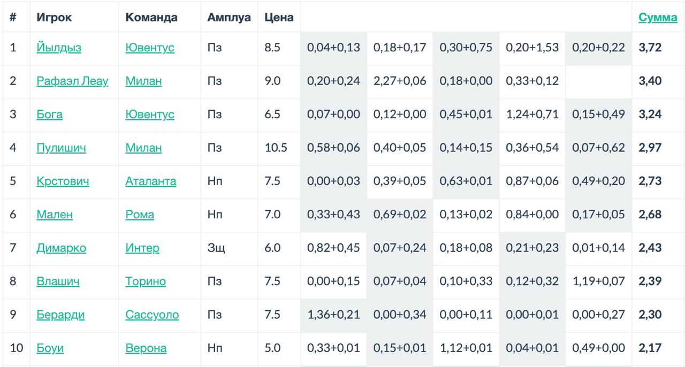This screenshot has height=367, width=685.
Task: Open Интер team page
Action: click(142, 248)
